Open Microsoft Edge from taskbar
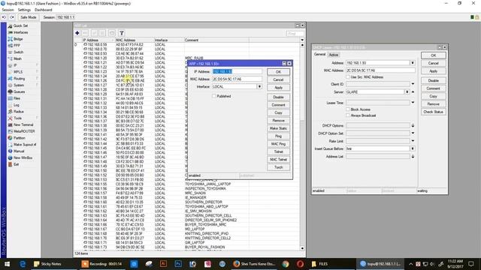Screen dimensions: 481x270 23,264
